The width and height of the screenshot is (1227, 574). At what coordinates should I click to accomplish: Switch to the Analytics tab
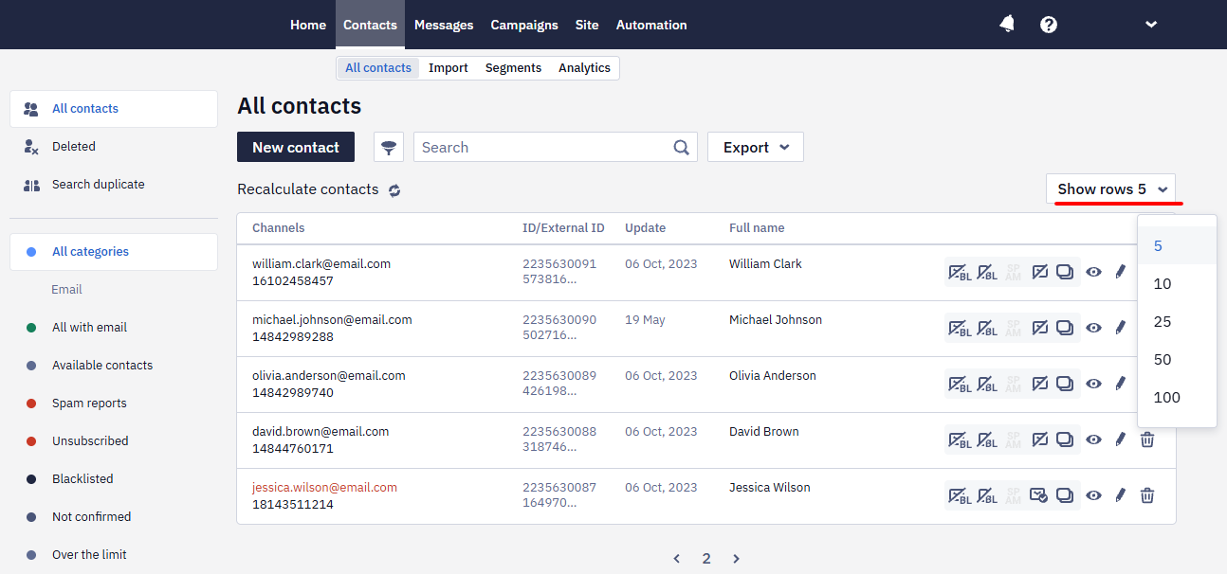tap(584, 68)
